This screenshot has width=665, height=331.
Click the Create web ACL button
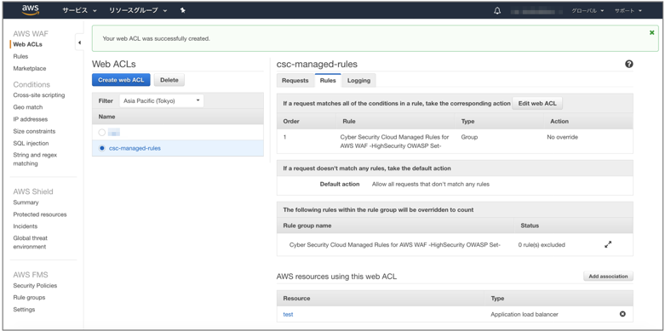[x=121, y=80]
